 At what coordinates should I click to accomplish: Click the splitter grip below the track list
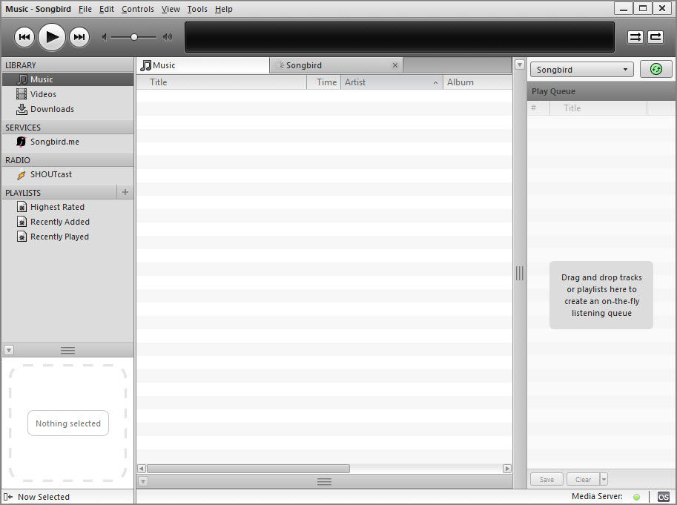pos(324,481)
